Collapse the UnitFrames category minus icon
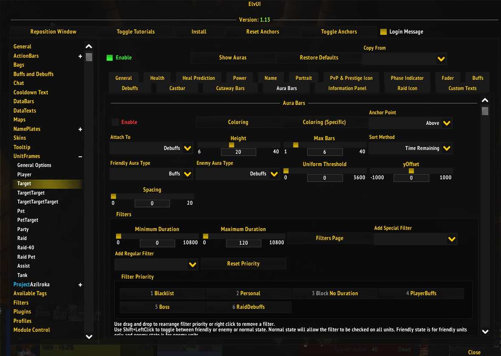The image size is (501, 356). pos(80,157)
